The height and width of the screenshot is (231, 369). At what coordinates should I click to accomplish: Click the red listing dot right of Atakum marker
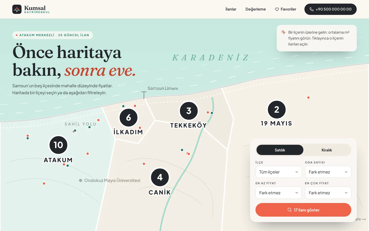(x=88, y=154)
